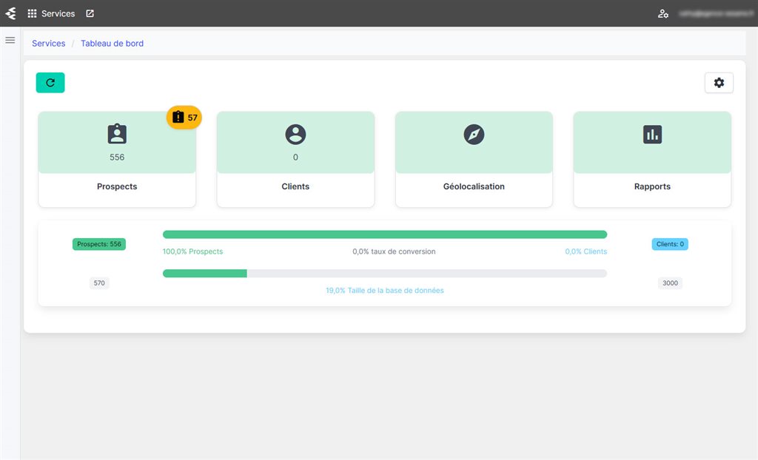The height and width of the screenshot is (460, 758).
Task: Click the Prospects card label
Action: [117, 186]
